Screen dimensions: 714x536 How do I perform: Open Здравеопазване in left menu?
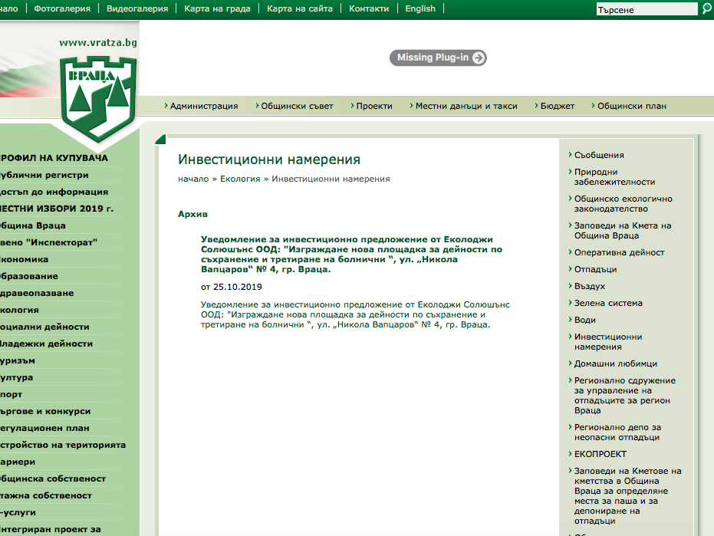[x=37, y=293]
